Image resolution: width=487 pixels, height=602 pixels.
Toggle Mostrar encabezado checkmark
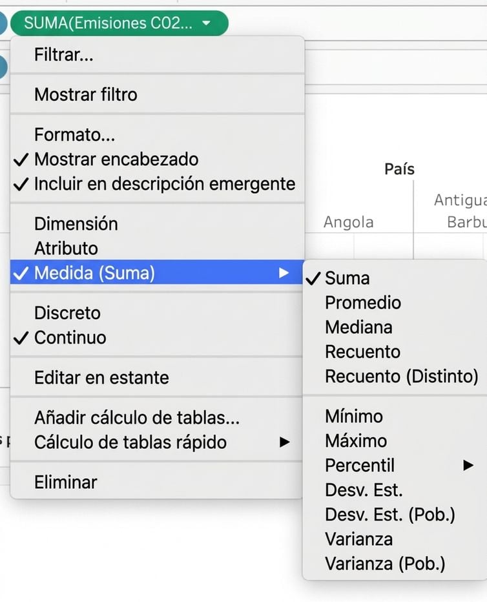157,159
